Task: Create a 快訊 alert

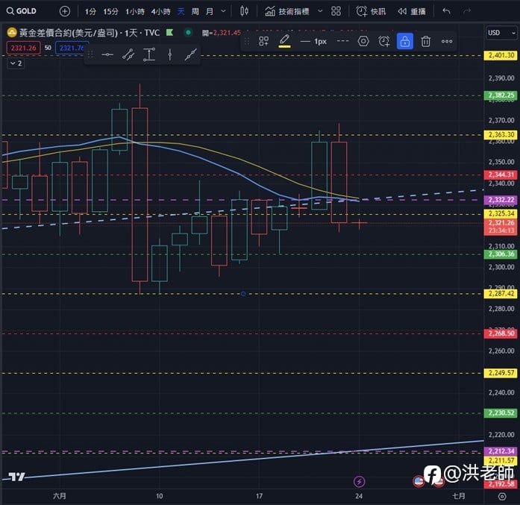Action: 371,11
